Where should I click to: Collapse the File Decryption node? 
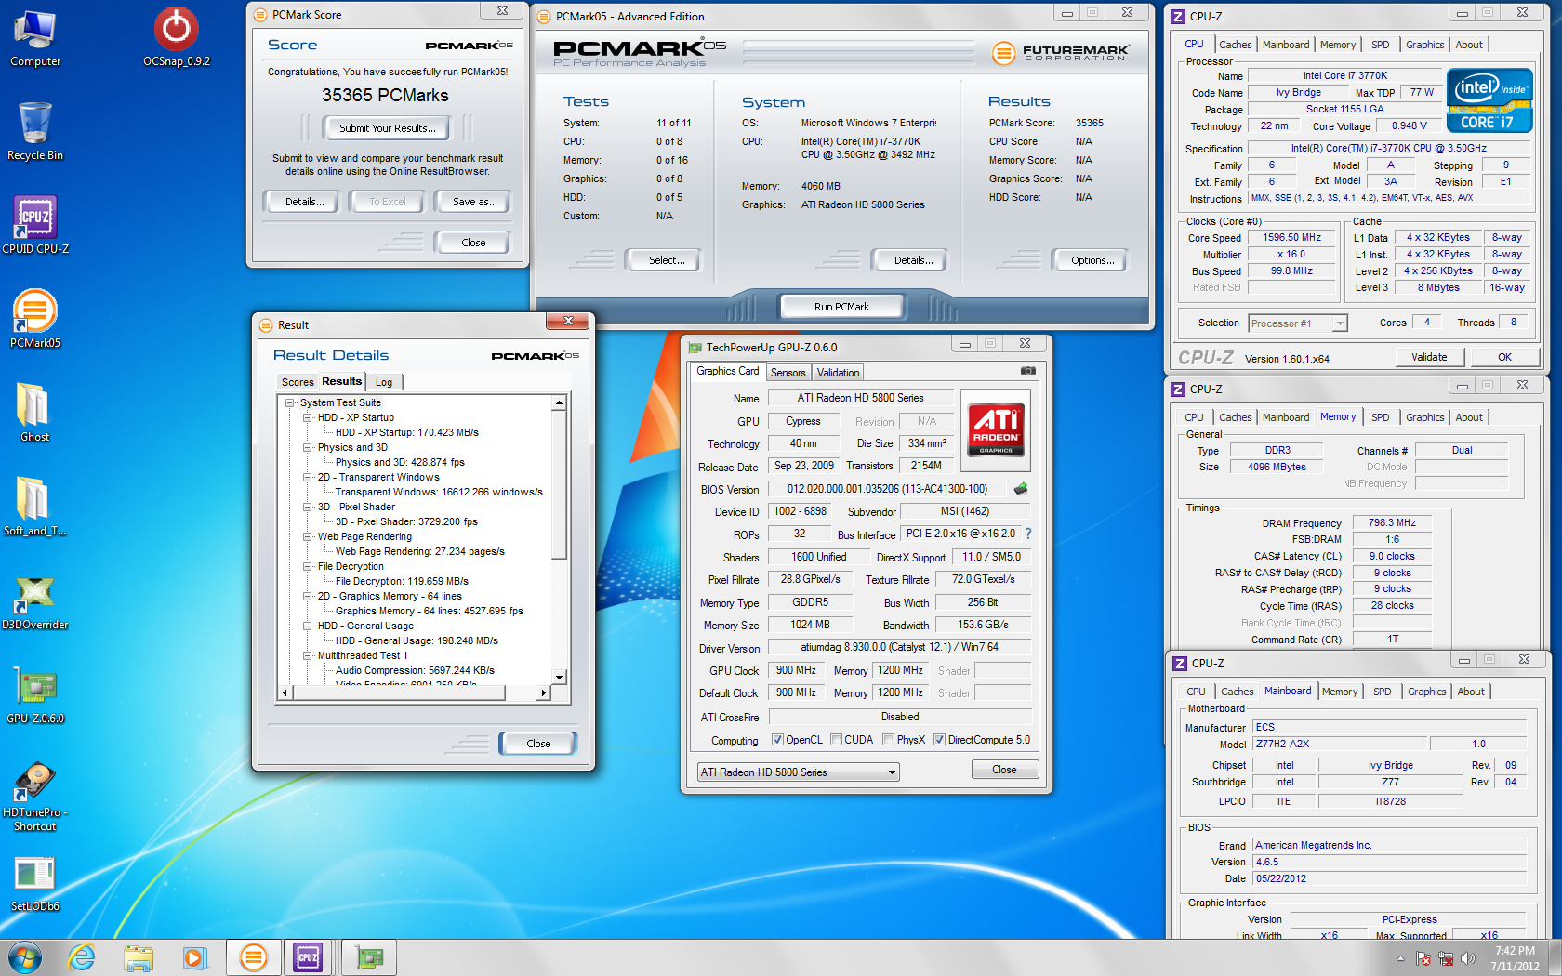(308, 567)
